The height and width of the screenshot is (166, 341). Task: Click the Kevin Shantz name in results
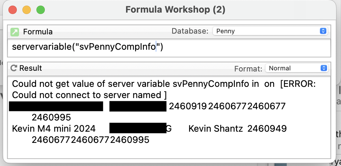216,129
